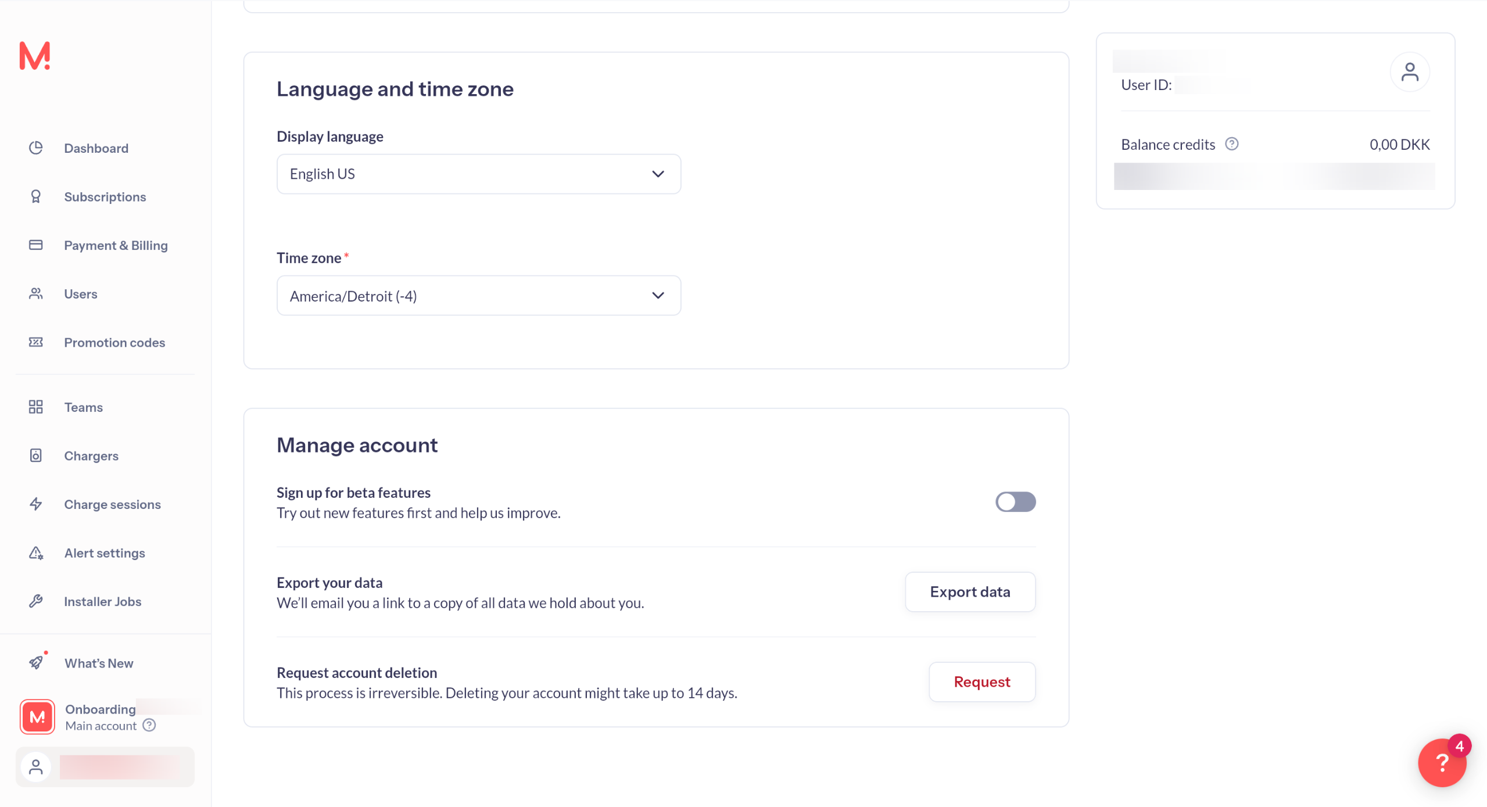Viewport: 1487px width, 807px height.
Task: Click Request account deletion button
Action: pyautogui.click(x=981, y=682)
